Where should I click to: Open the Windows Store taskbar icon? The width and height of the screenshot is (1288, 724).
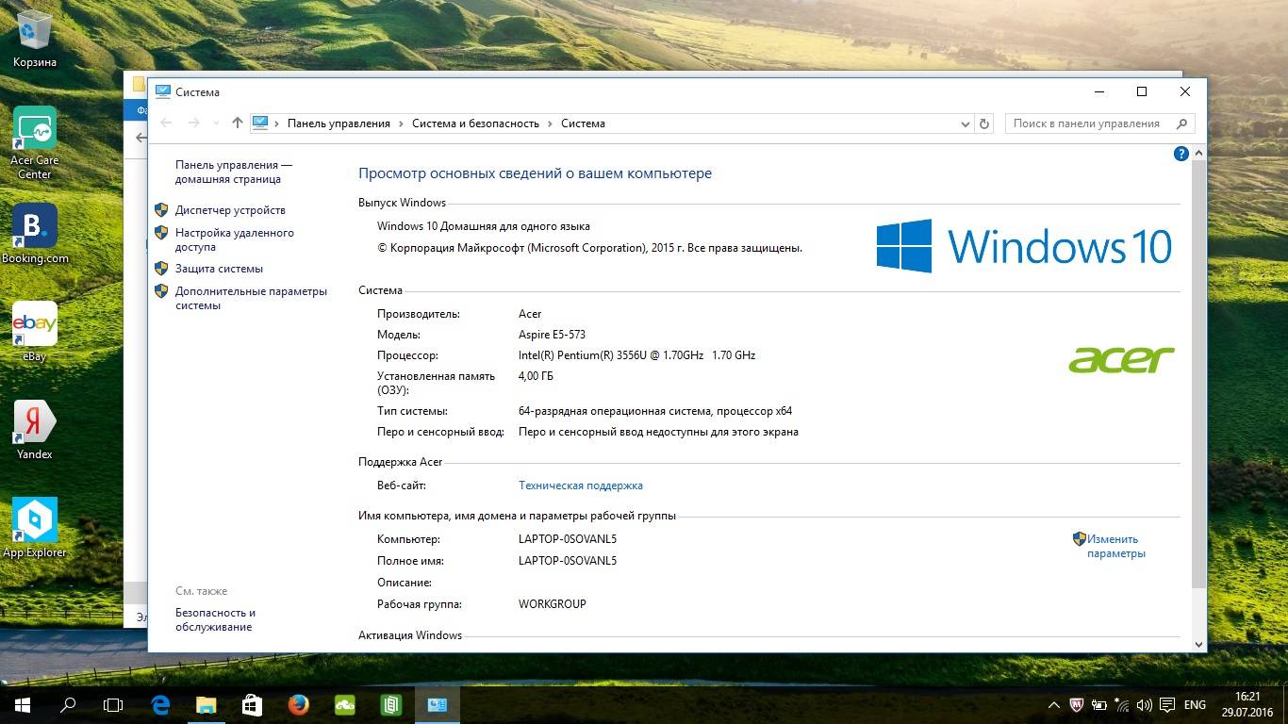pos(252,704)
